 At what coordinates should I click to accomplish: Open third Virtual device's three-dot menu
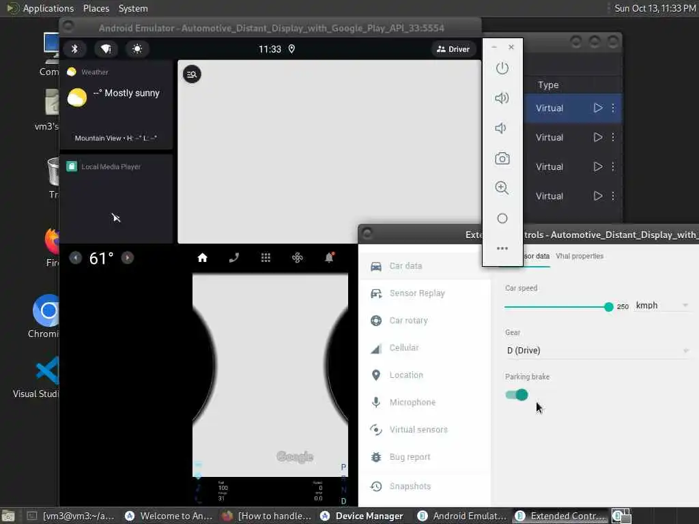pyautogui.click(x=614, y=166)
